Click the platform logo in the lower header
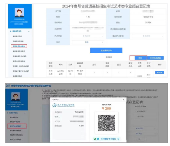The image size is (170, 146). click(x=8, y=86)
